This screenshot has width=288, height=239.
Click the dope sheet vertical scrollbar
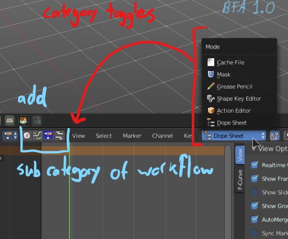(x=228, y=192)
